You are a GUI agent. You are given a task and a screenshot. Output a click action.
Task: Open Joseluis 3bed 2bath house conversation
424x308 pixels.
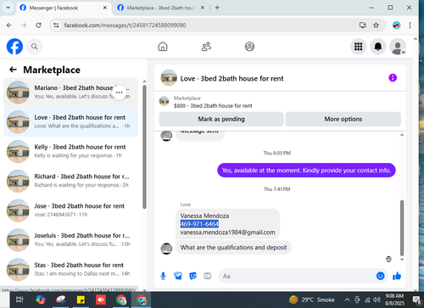point(70,240)
